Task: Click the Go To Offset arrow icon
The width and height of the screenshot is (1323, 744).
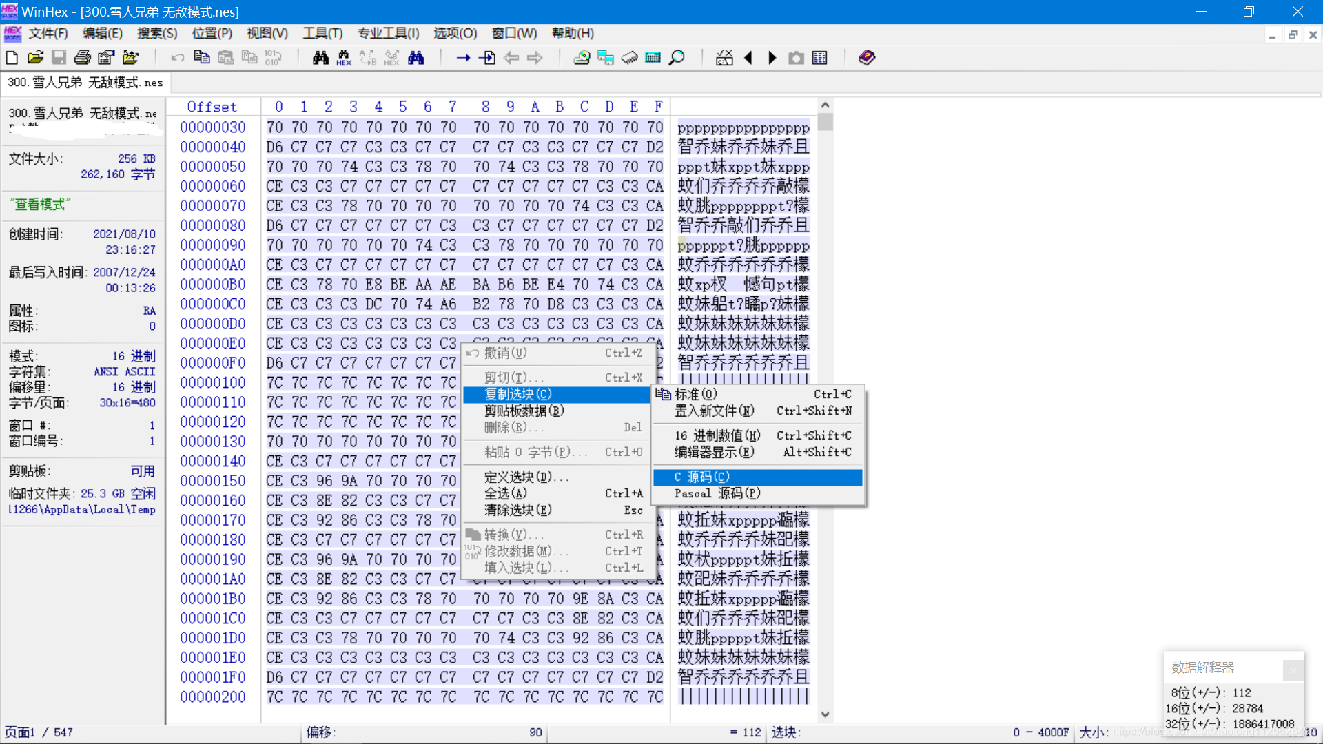Action: [463, 58]
